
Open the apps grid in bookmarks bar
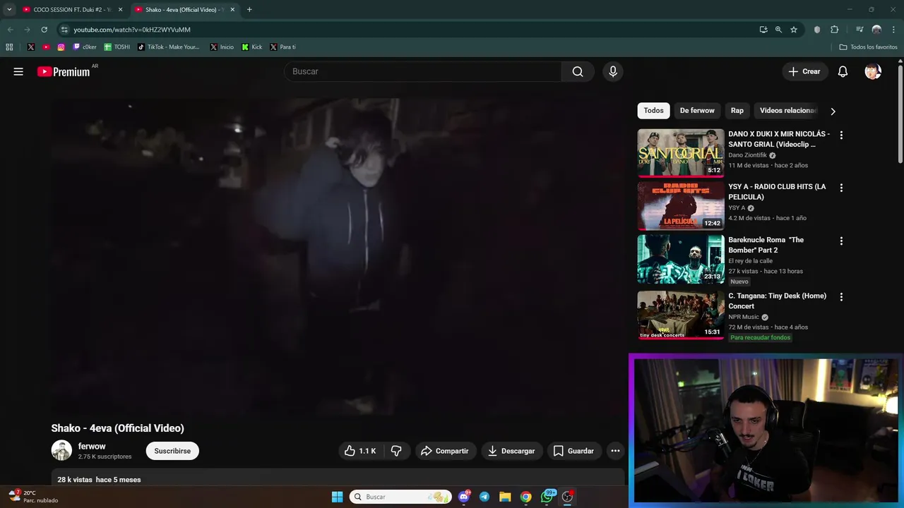[9, 47]
